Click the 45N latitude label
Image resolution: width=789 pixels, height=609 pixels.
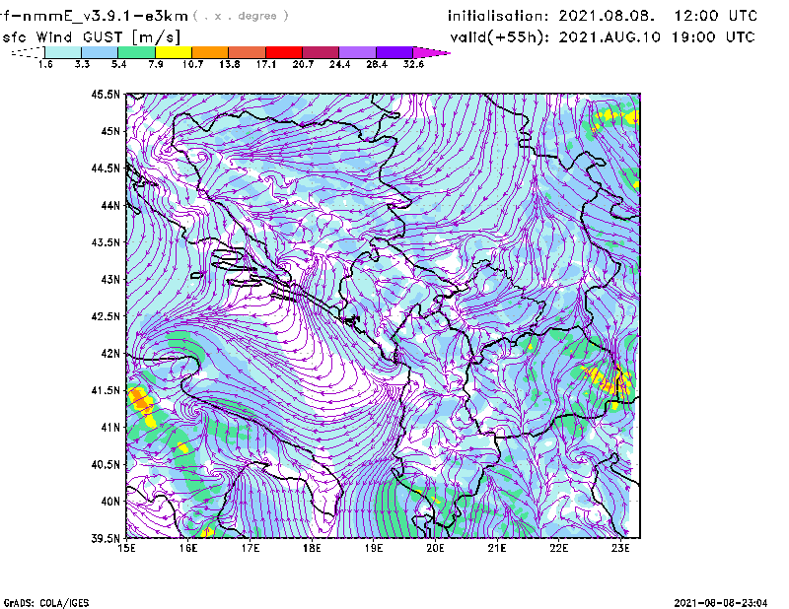click(x=110, y=131)
